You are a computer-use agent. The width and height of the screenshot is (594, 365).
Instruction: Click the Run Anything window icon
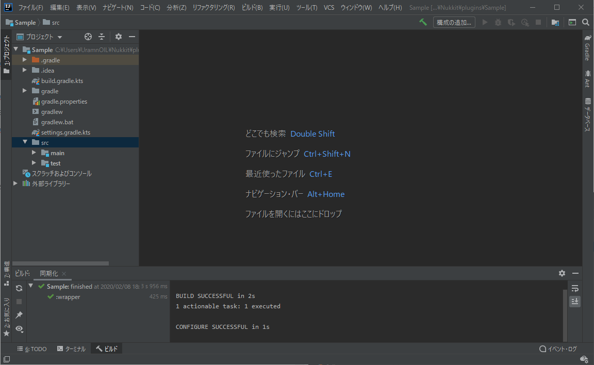pyautogui.click(x=572, y=22)
